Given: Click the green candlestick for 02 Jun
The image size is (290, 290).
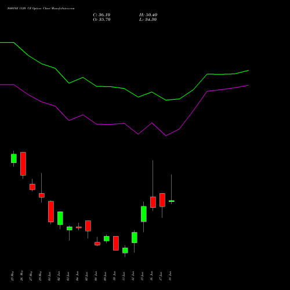Looking at the screenshot, I should 60,218.
